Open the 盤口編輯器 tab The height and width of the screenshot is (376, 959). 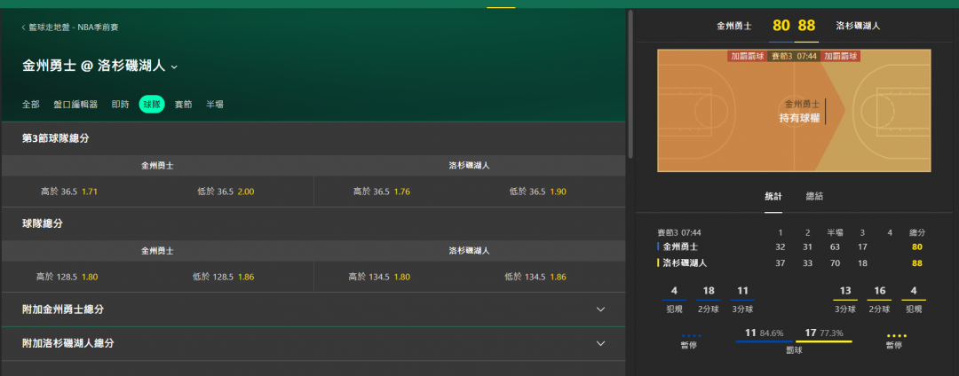[75, 105]
